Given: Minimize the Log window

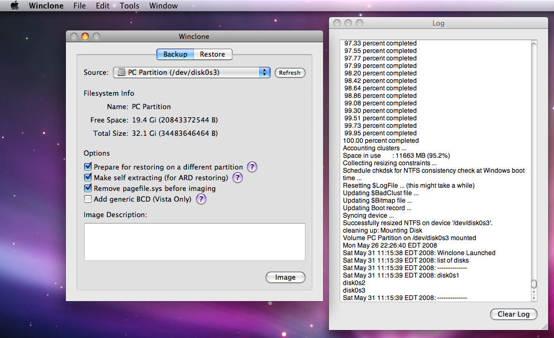Looking at the screenshot, I should (348, 23).
